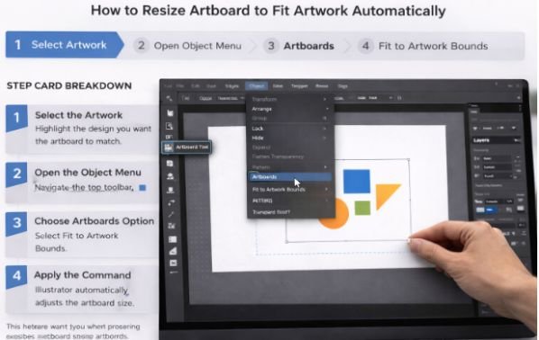Go to step 4 Fit to Artwork Bounds

tap(424, 46)
